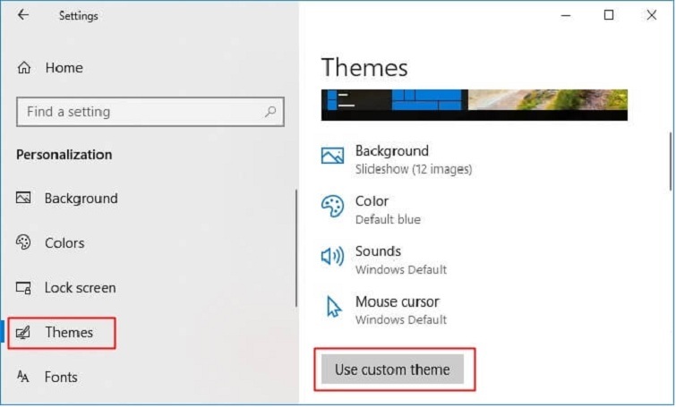Open the Lock screen settings page
The width and height of the screenshot is (676, 407).
pyautogui.click(x=80, y=288)
